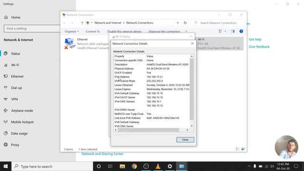This screenshot has height=171, width=304.
Task: Click scroll up arrow in details list
Action: tap(191, 56)
